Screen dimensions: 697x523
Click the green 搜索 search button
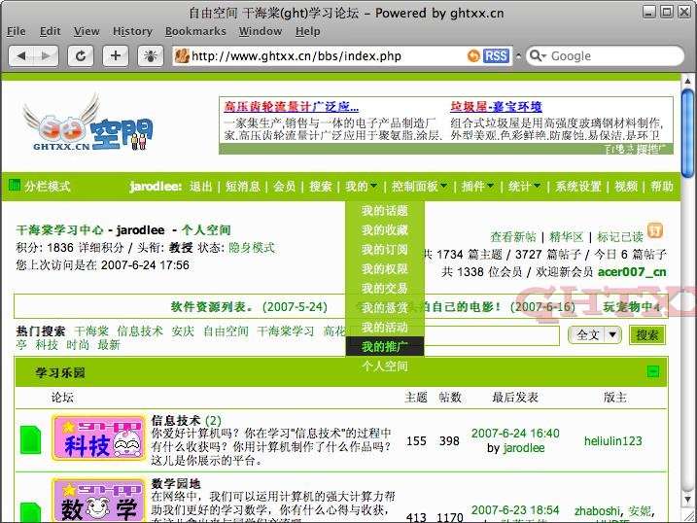[x=646, y=335]
